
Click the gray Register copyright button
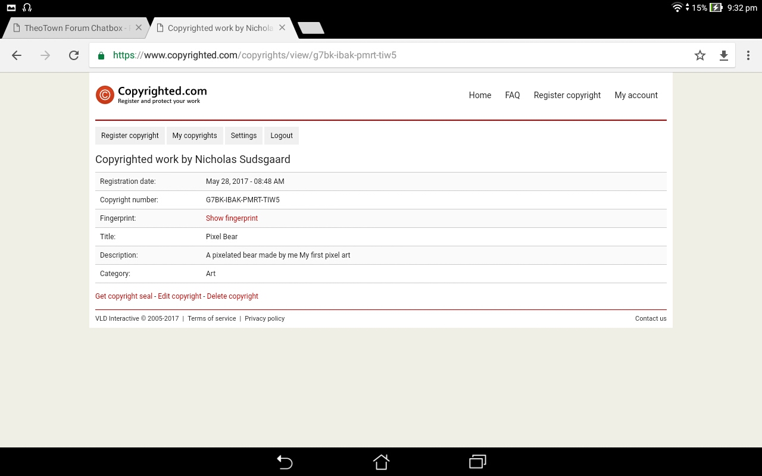coord(130,136)
